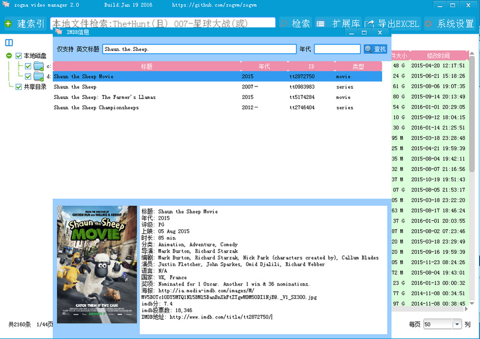The image size is (480, 339).
Task: Open the 扩展库 library list icon
Action: coord(321,24)
